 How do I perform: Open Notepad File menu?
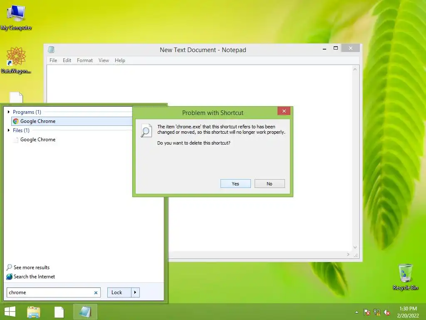click(x=53, y=60)
